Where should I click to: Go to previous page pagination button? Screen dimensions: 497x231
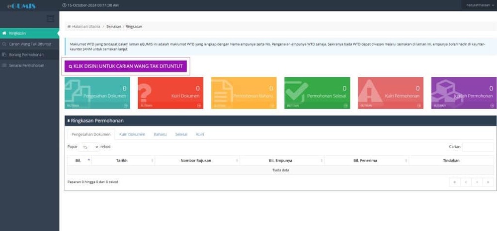click(x=466, y=182)
